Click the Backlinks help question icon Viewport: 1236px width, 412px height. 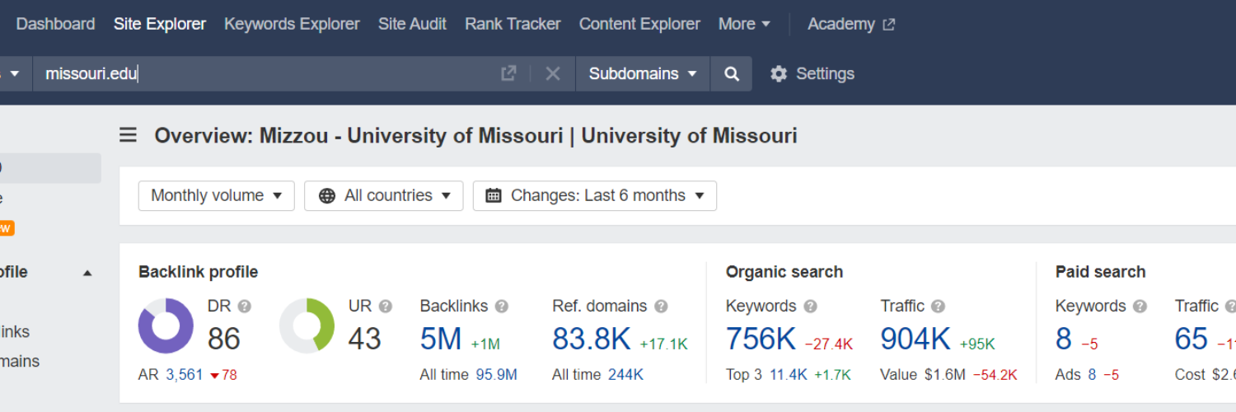pyautogui.click(x=501, y=307)
